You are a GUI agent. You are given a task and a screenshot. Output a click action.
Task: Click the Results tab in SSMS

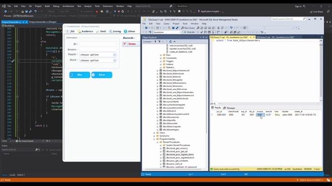(x=216, y=108)
